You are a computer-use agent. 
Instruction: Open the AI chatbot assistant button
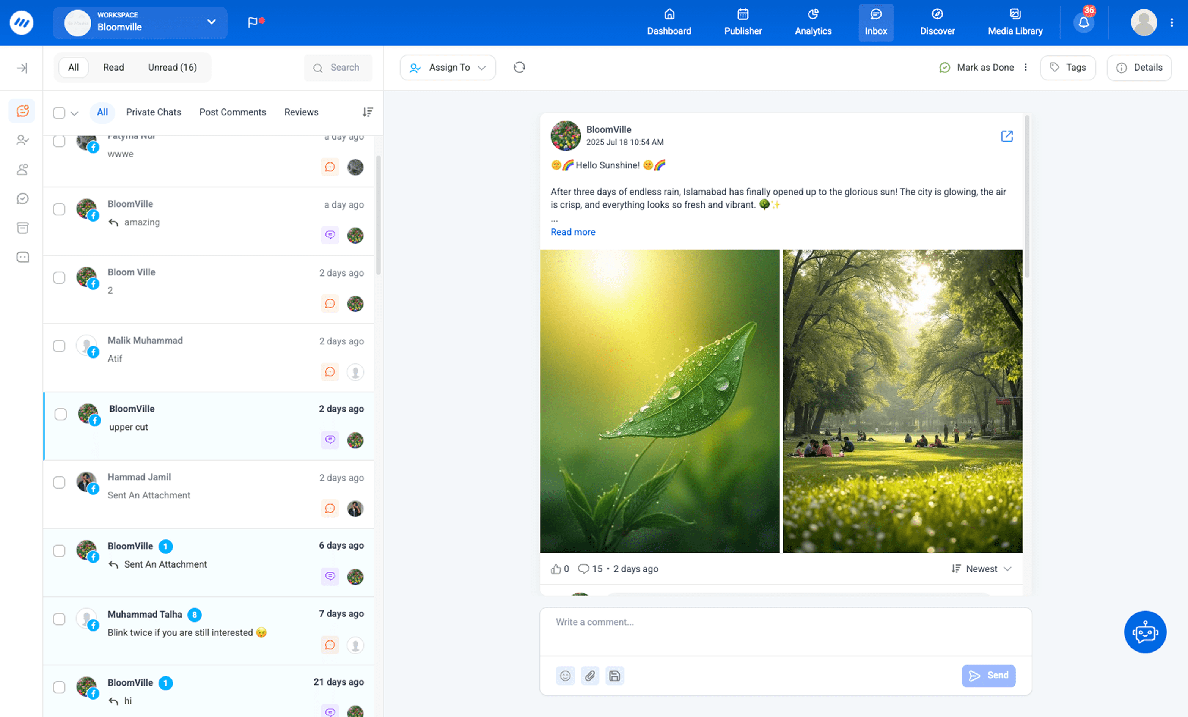(1146, 632)
